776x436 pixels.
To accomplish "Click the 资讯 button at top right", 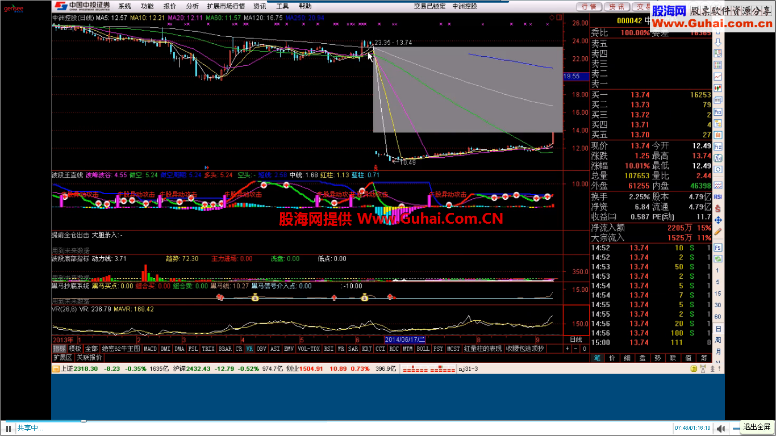I will coord(617,6).
